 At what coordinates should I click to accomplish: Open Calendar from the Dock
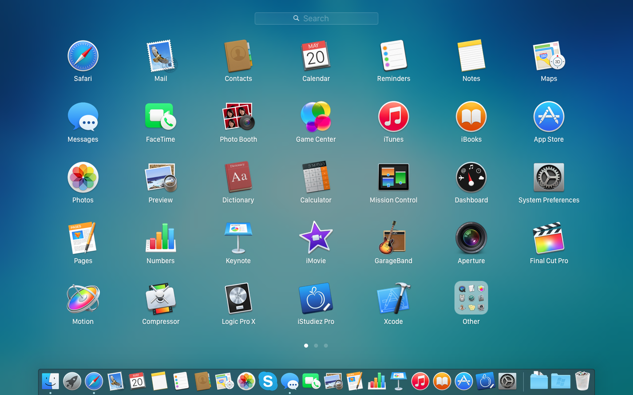[x=137, y=381]
